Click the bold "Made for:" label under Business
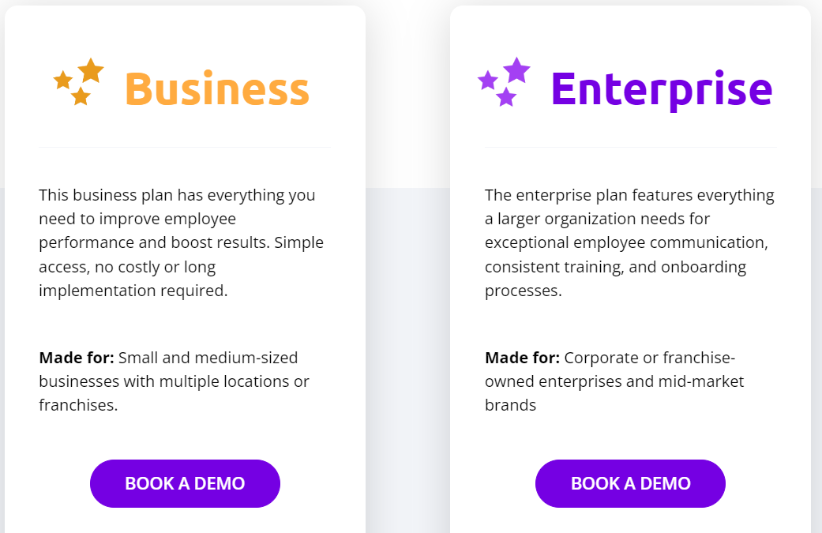Image resolution: width=822 pixels, height=533 pixels. [77, 358]
